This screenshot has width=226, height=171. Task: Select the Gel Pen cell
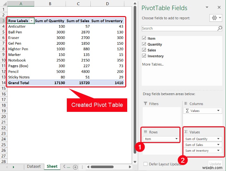click(x=21, y=43)
